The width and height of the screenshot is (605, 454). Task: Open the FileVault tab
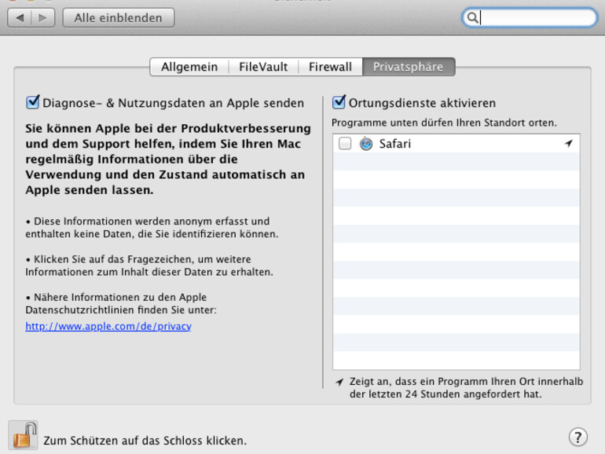(263, 67)
